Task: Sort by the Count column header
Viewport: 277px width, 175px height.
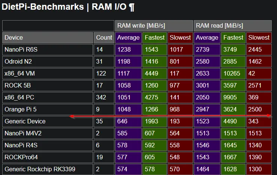Action: point(104,37)
